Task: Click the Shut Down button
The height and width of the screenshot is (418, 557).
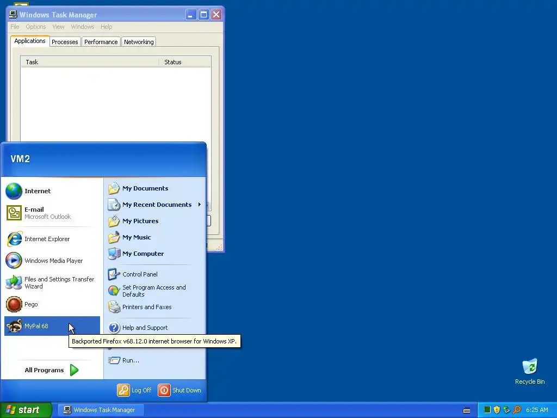Action: coord(180,390)
